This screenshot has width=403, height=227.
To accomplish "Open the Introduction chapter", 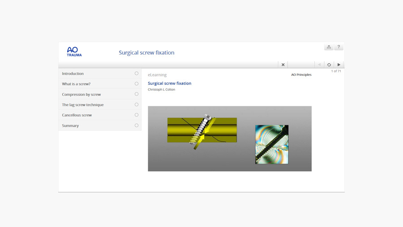I will point(73,74).
